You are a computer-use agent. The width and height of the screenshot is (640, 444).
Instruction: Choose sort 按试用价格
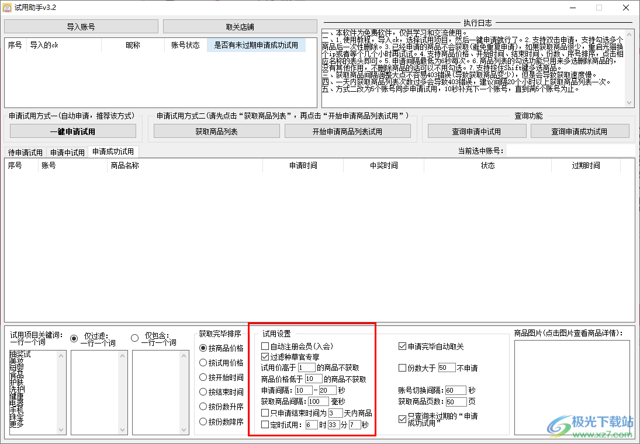click(203, 362)
